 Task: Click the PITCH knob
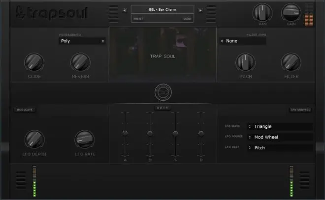245,62
